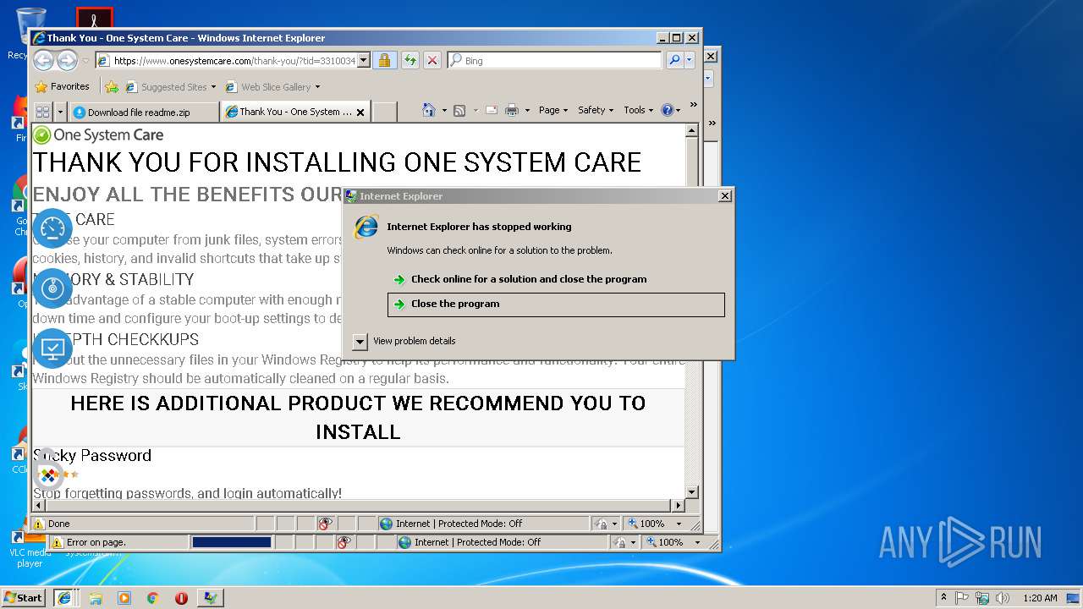
Task: Open the Web Slice Gallery dropdown
Action: [x=272, y=86]
